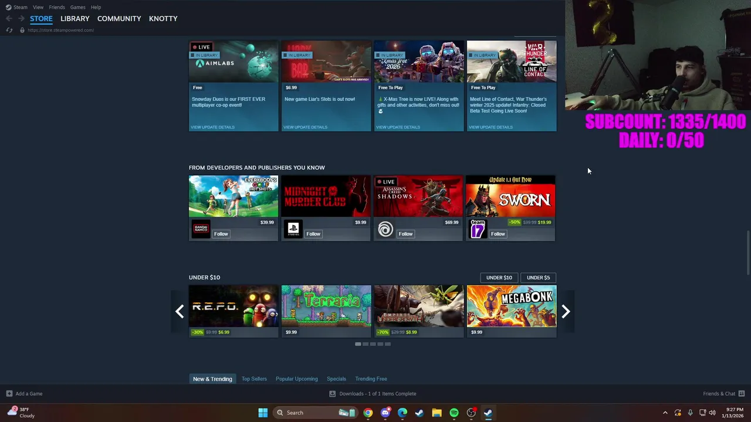Toggle Follow for Ubisoft

pyautogui.click(x=405, y=234)
